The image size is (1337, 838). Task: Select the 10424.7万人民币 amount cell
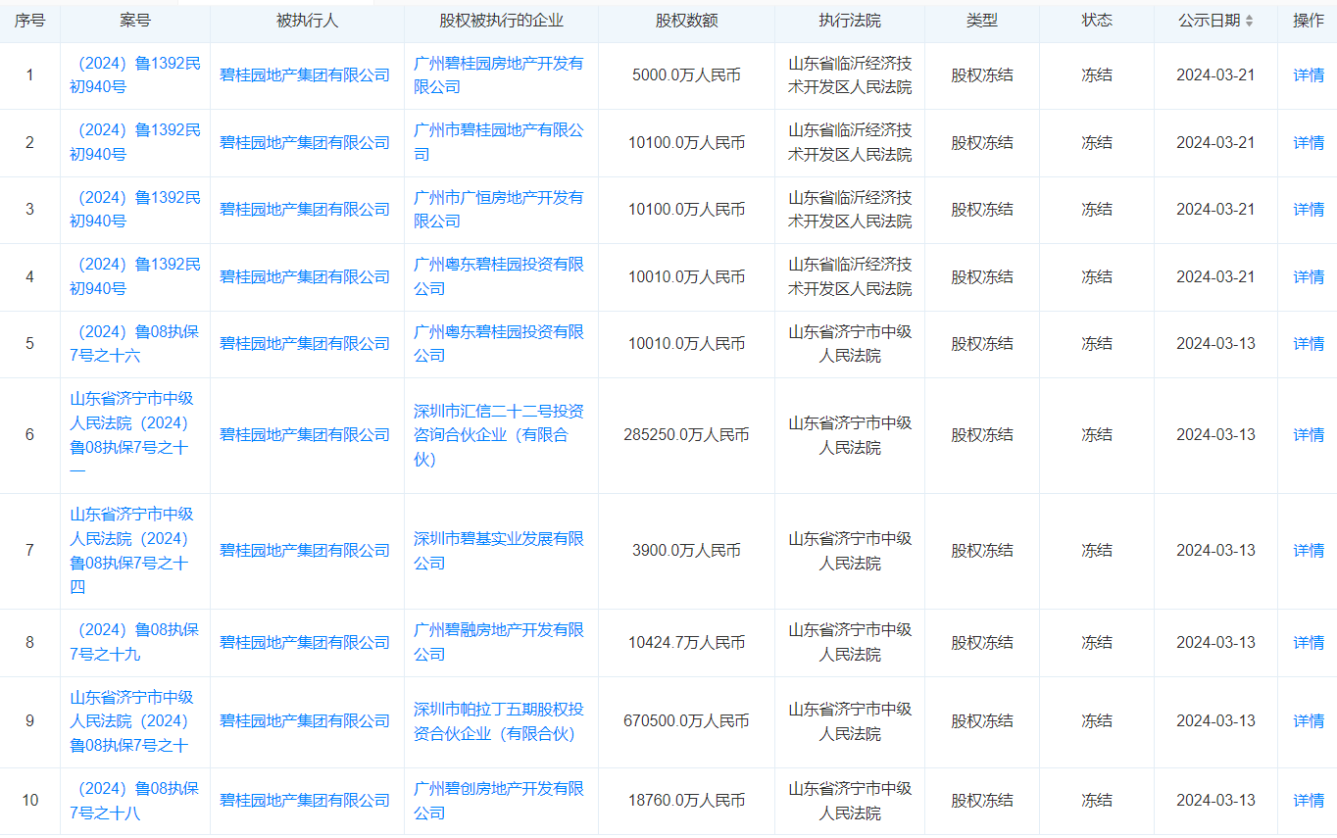[686, 643]
